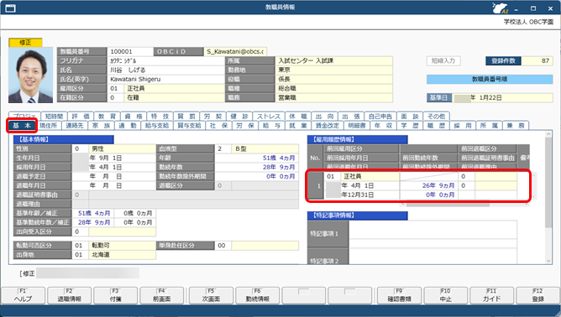Click the 教職員番号 field 100001

(130, 51)
